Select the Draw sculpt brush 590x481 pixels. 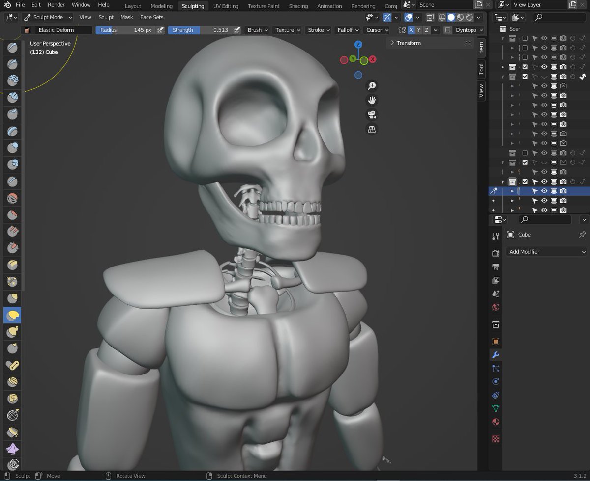point(12,48)
